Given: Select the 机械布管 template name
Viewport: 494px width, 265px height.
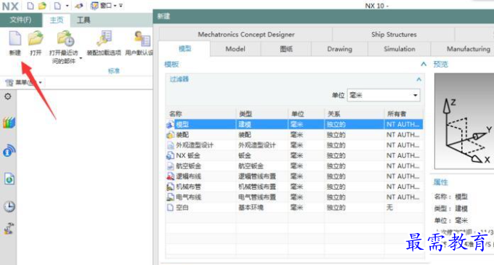Looking at the screenshot, I should tap(188, 187).
